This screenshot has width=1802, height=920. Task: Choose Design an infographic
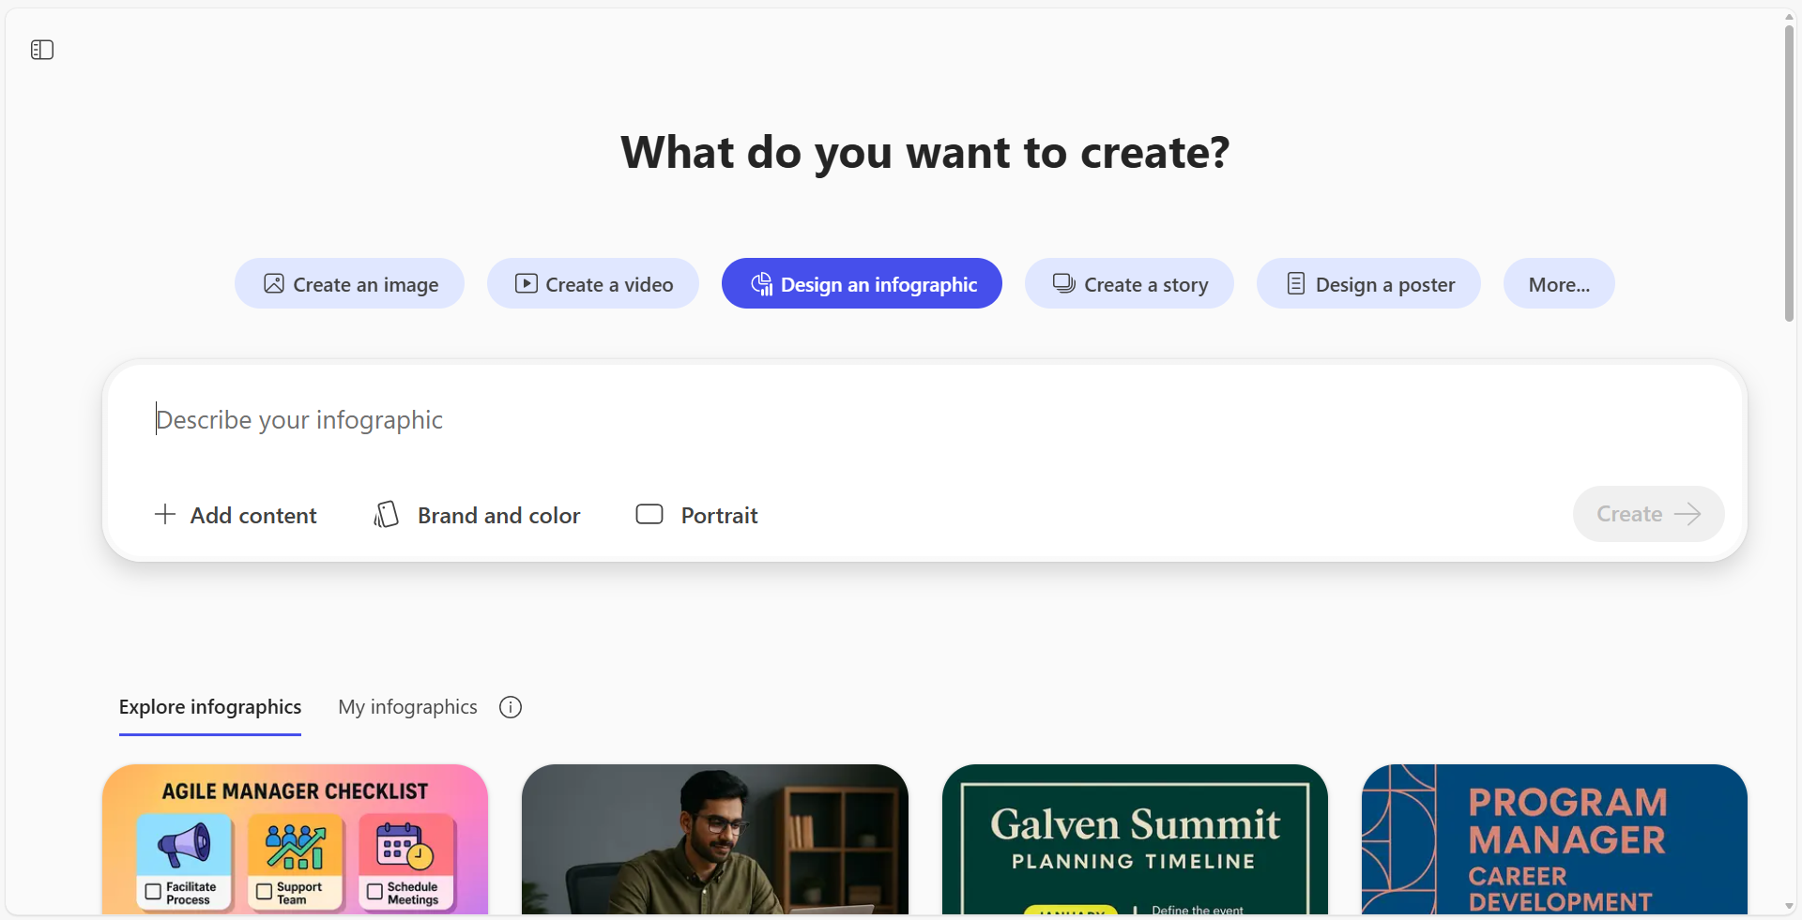(x=862, y=284)
